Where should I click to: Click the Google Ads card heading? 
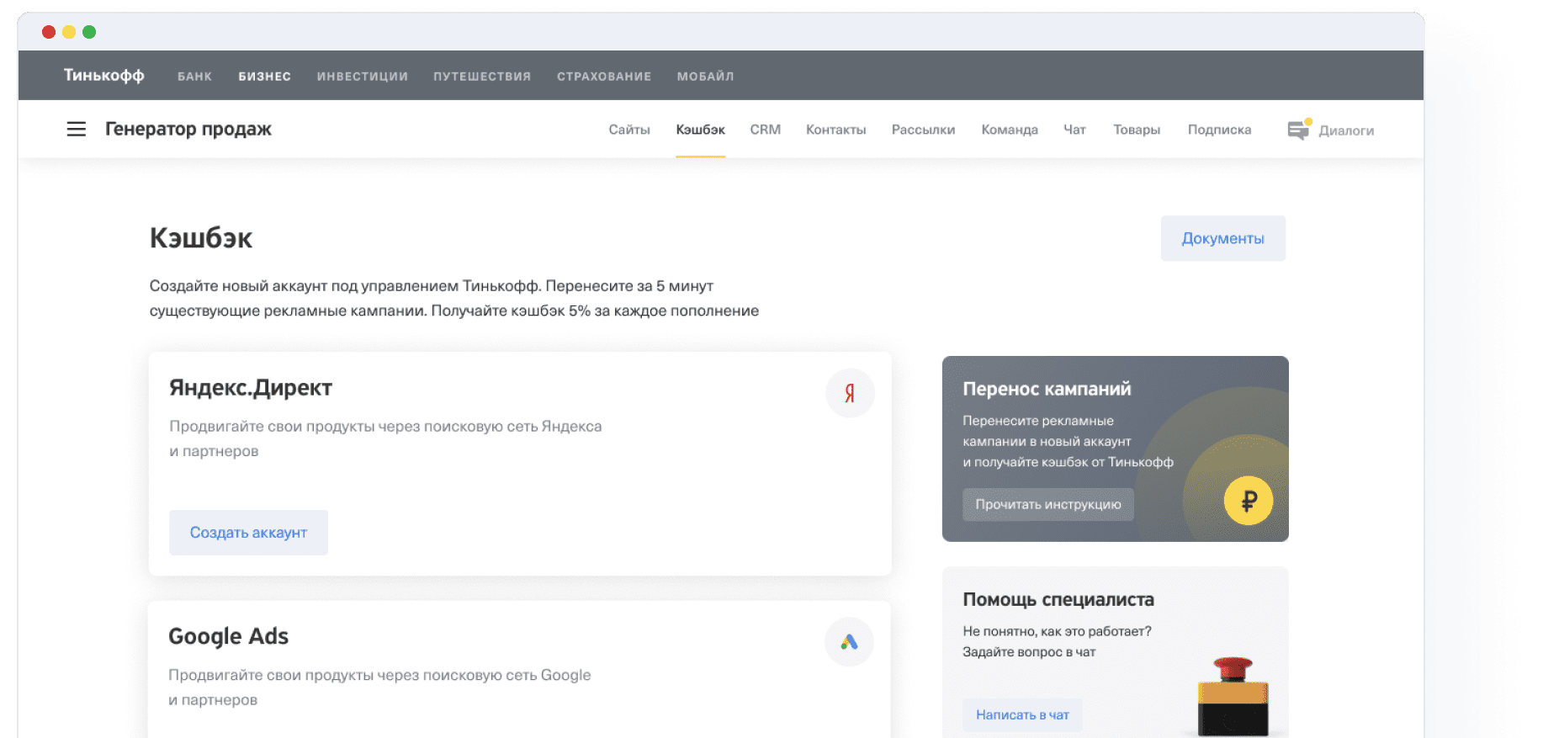228,637
